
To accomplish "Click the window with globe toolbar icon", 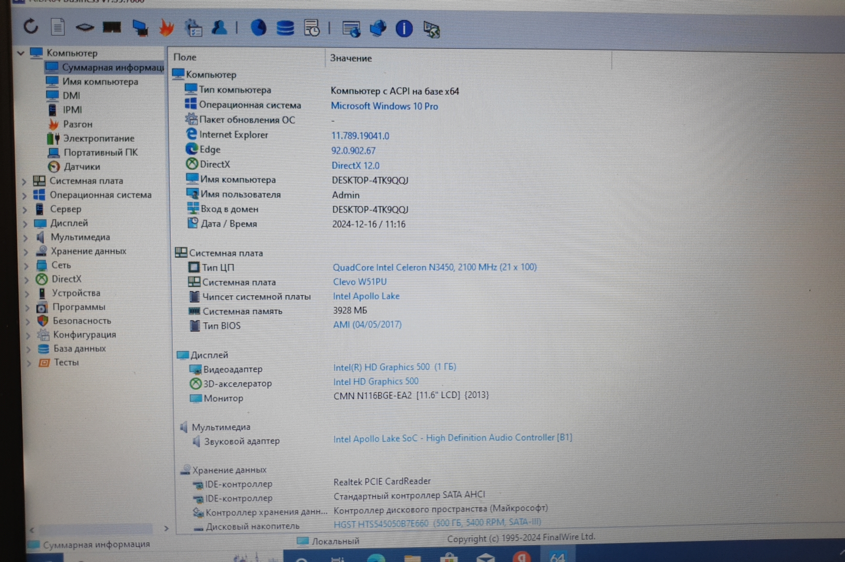I will [x=351, y=29].
